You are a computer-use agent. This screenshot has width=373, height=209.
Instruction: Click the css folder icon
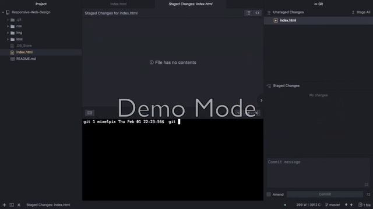[13, 26]
